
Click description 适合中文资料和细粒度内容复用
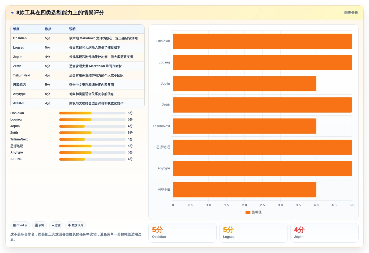(x=92, y=85)
